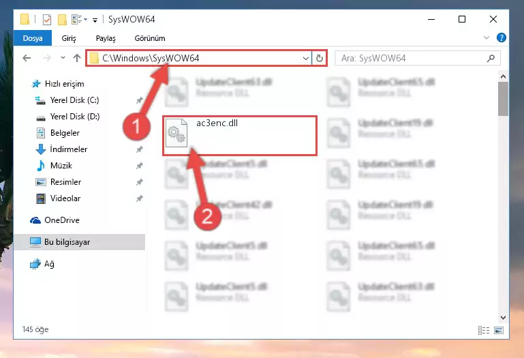Click the scroll up arrow of file list

[x=503, y=76]
